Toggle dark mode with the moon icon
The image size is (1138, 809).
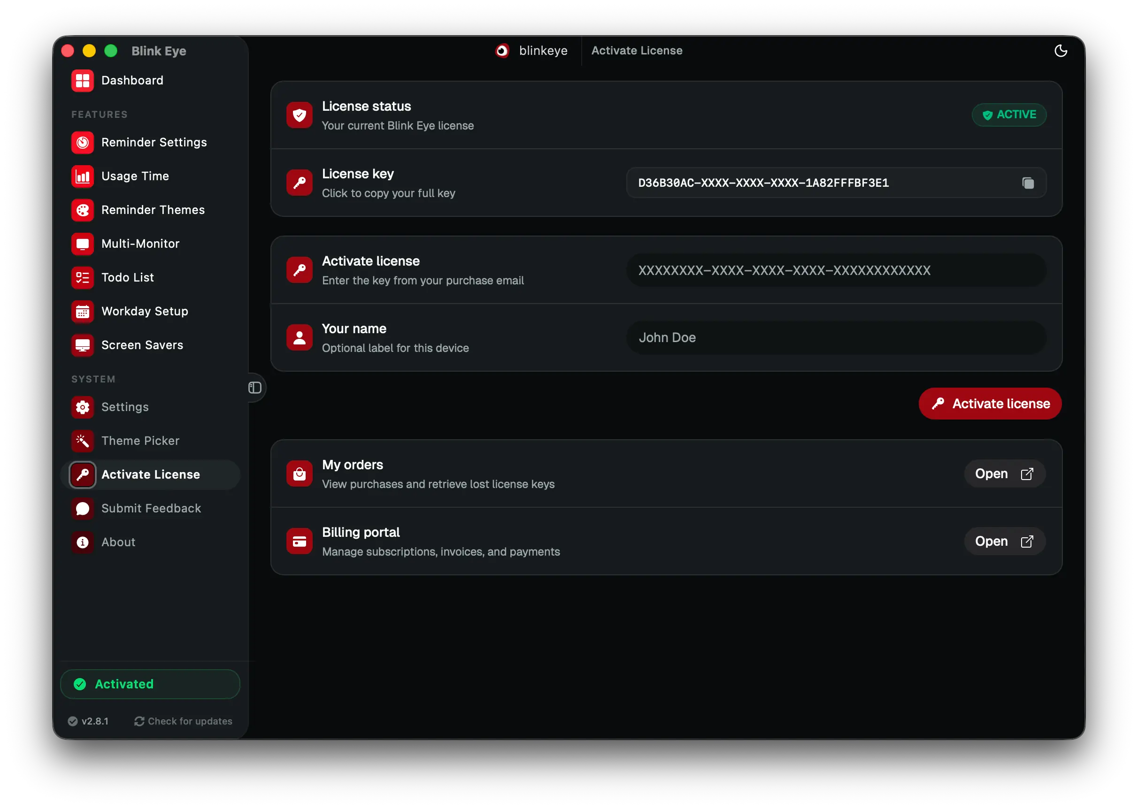(x=1061, y=51)
